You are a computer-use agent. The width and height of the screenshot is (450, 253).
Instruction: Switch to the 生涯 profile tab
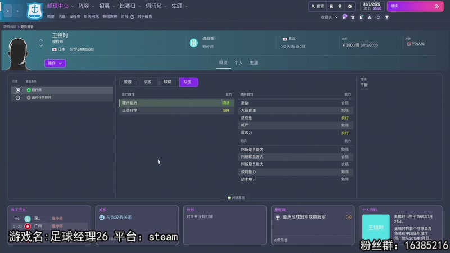254,63
